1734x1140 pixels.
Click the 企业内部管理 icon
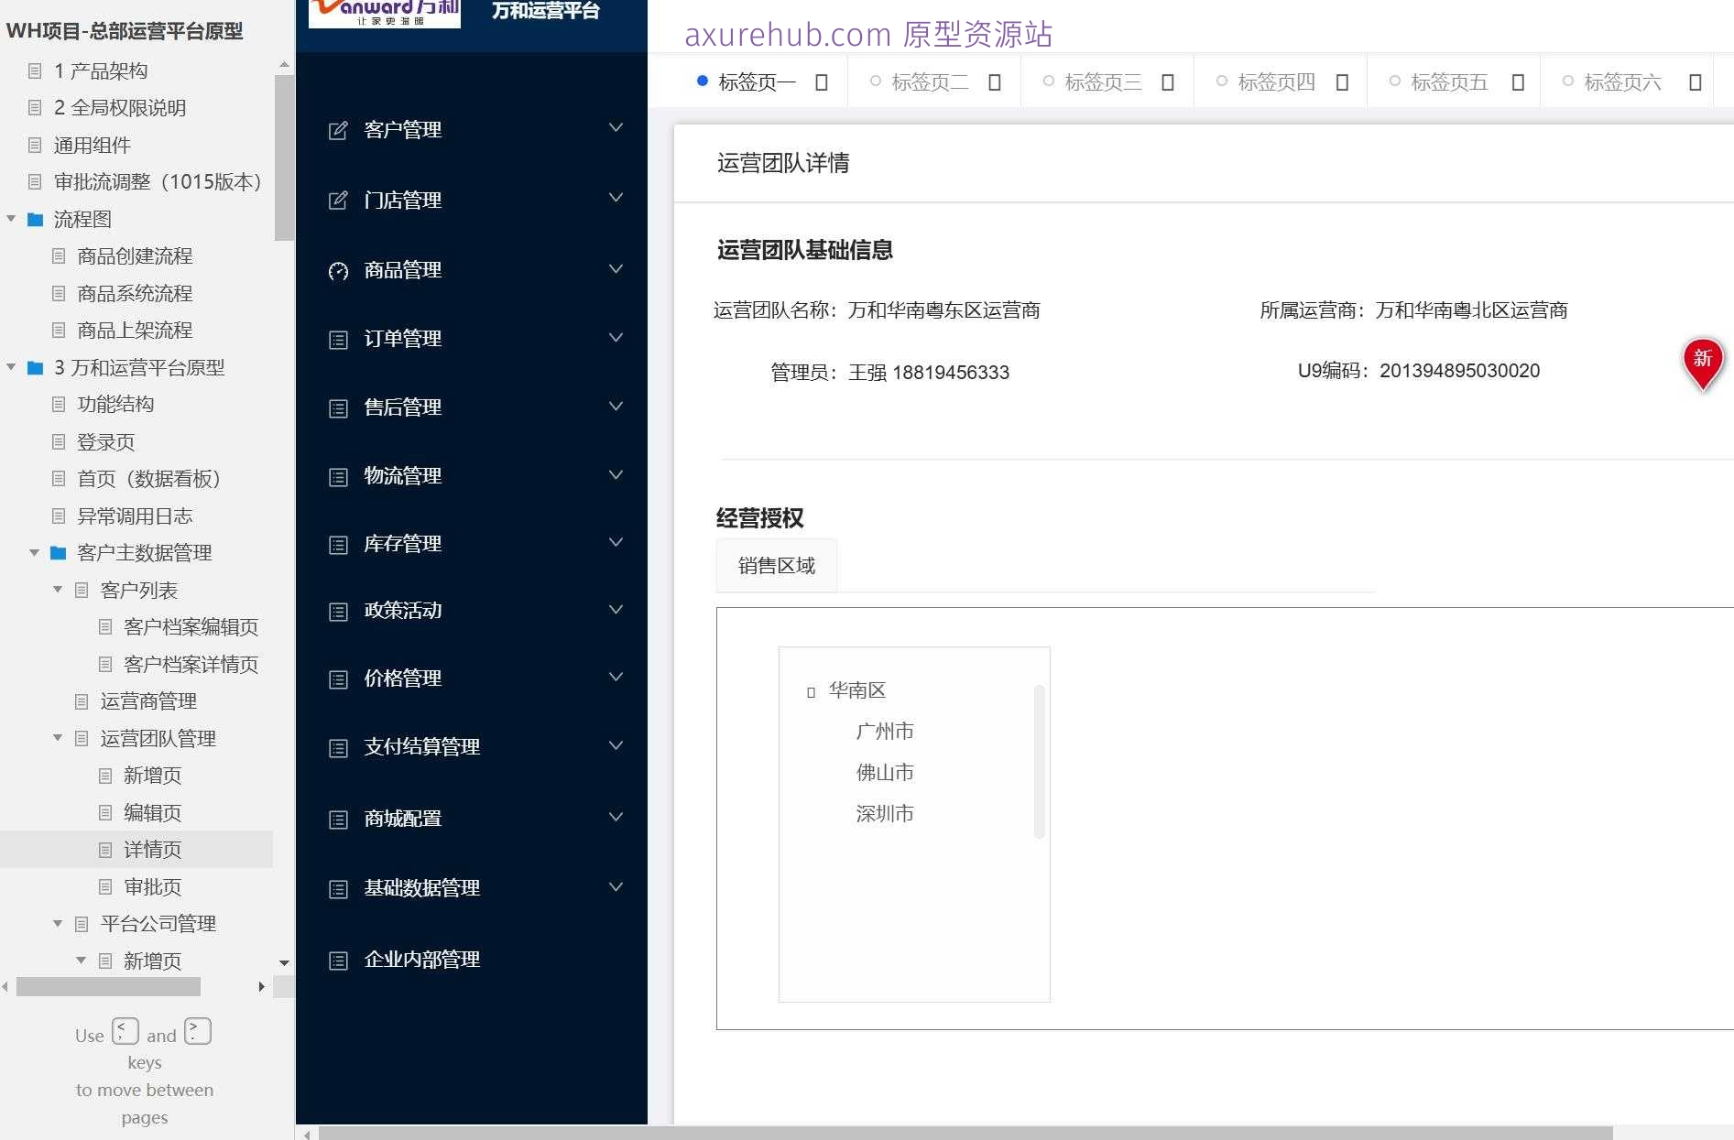coord(336,960)
